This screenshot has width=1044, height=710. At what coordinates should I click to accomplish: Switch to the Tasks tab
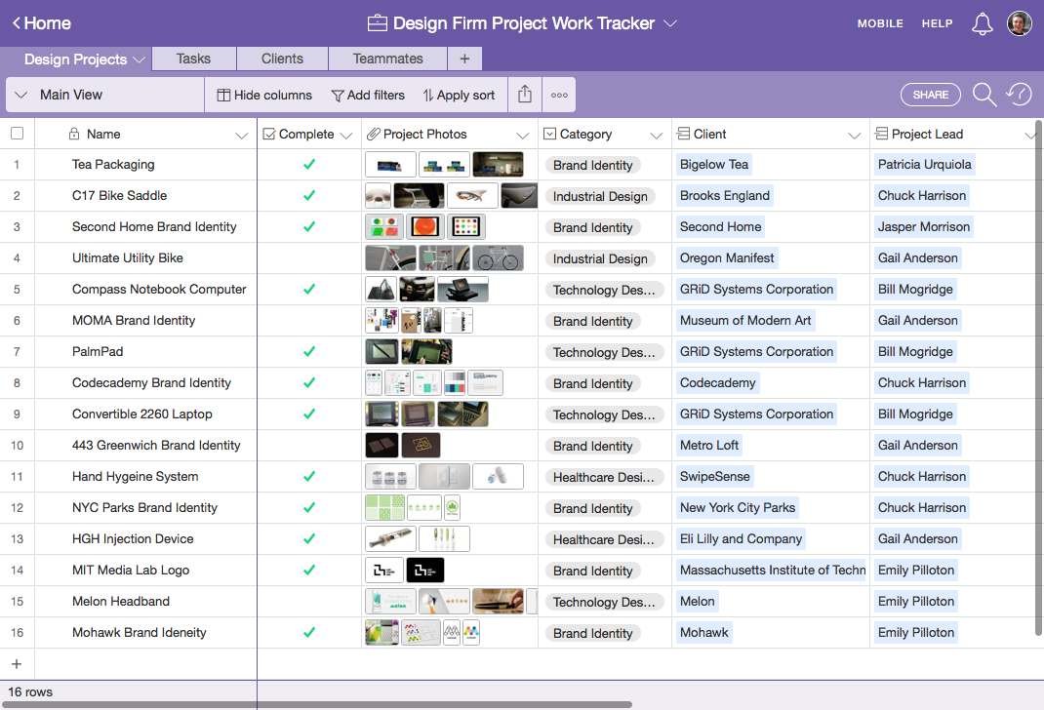194,59
